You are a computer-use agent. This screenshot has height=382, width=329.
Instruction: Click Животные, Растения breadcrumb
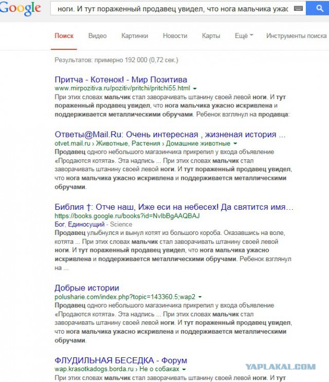tap(129, 143)
